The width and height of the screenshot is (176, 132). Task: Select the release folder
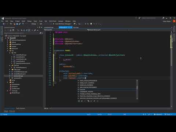14,47
